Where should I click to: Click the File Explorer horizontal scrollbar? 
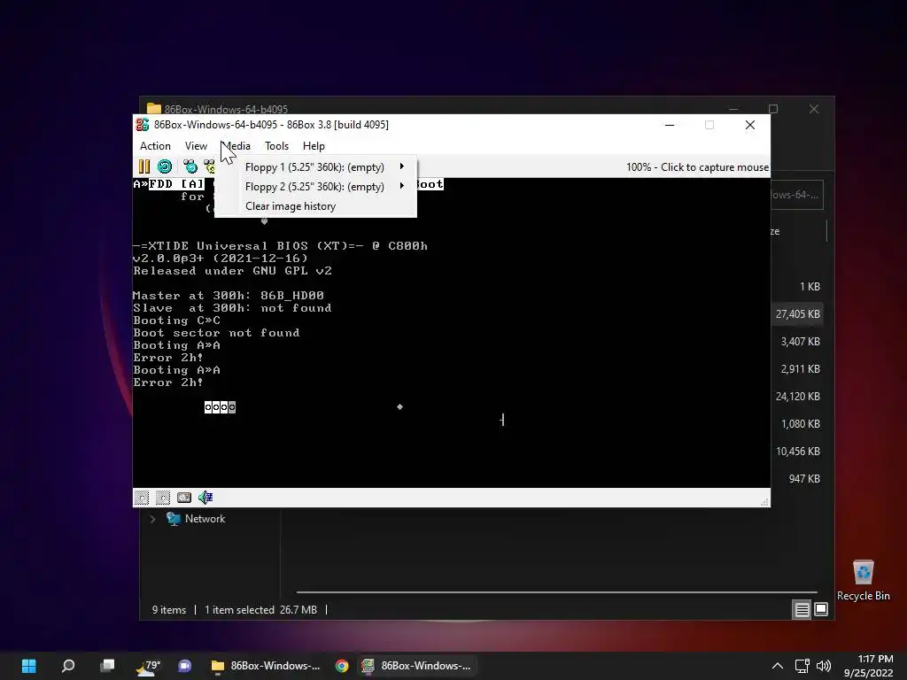click(x=556, y=592)
